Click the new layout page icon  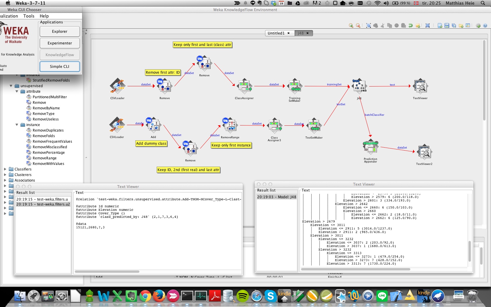coord(440,26)
